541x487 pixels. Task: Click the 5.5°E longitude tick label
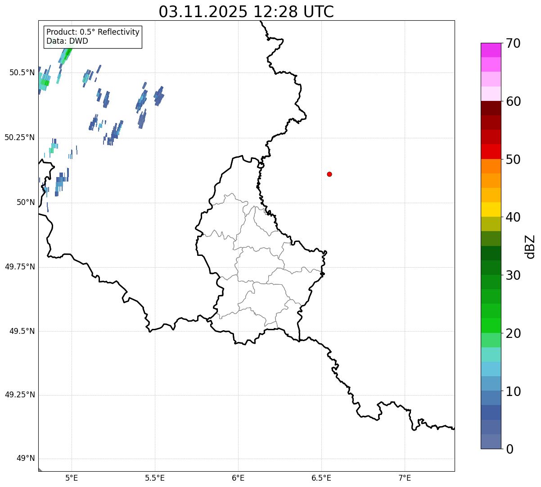coord(155,478)
